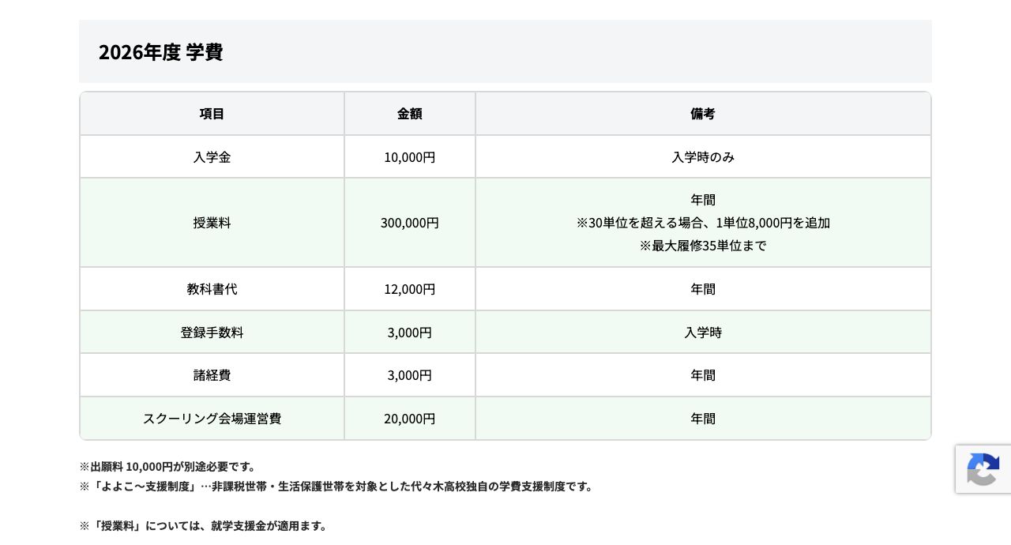The height and width of the screenshot is (545, 1011).
Task: Click the '※最大履修35単位まで' note line
Action: point(703,246)
